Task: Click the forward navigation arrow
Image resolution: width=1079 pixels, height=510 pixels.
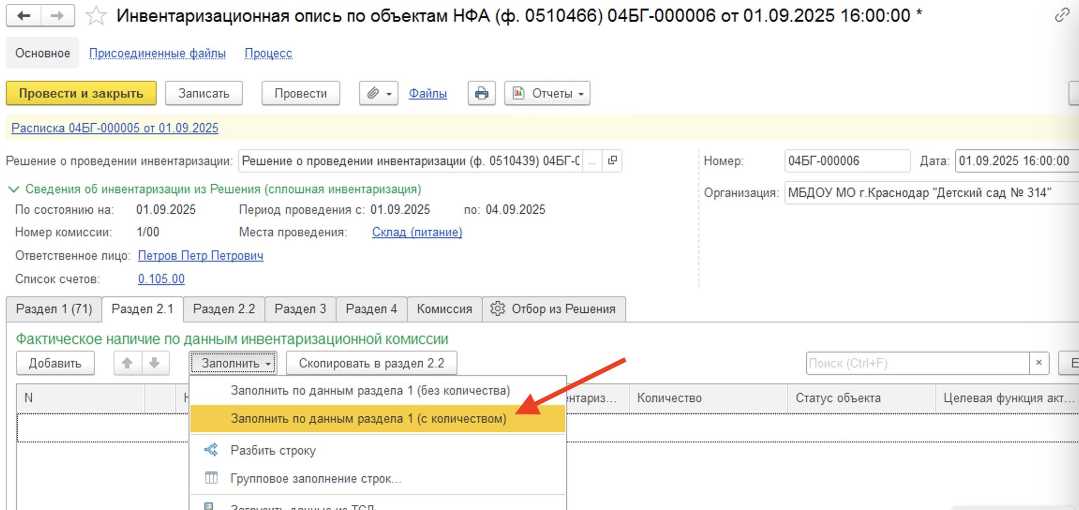Action: 57,16
